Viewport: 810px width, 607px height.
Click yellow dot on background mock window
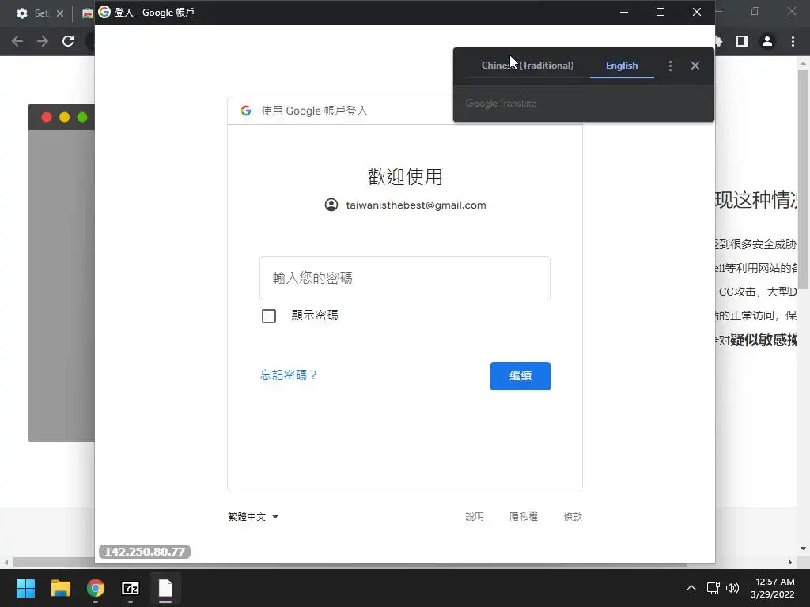coord(65,117)
